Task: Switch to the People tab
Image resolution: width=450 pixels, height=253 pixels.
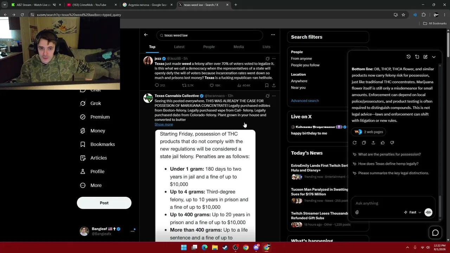Action: pyautogui.click(x=209, y=47)
